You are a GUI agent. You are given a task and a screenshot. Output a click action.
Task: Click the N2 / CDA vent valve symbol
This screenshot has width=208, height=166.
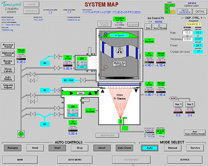click(x=83, y=80)
